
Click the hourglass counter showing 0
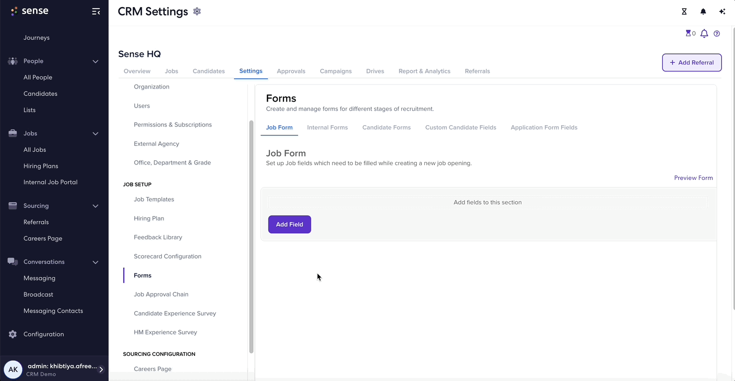(x=691, y=34)
